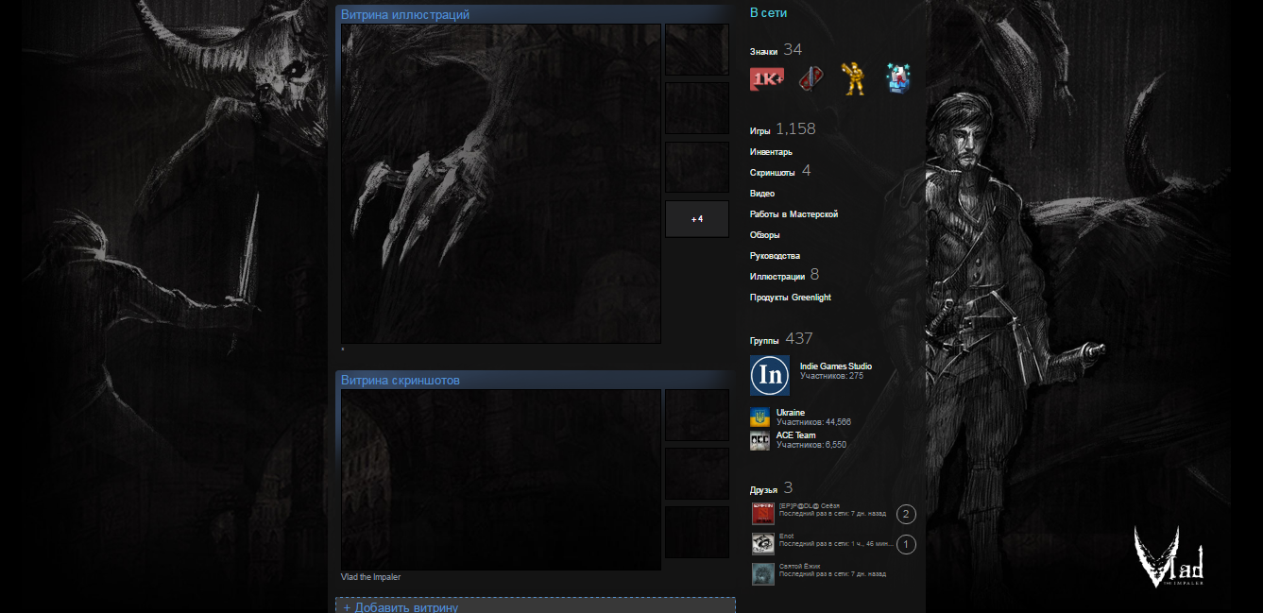Click Участников: 44,566 text

[813, 422]
